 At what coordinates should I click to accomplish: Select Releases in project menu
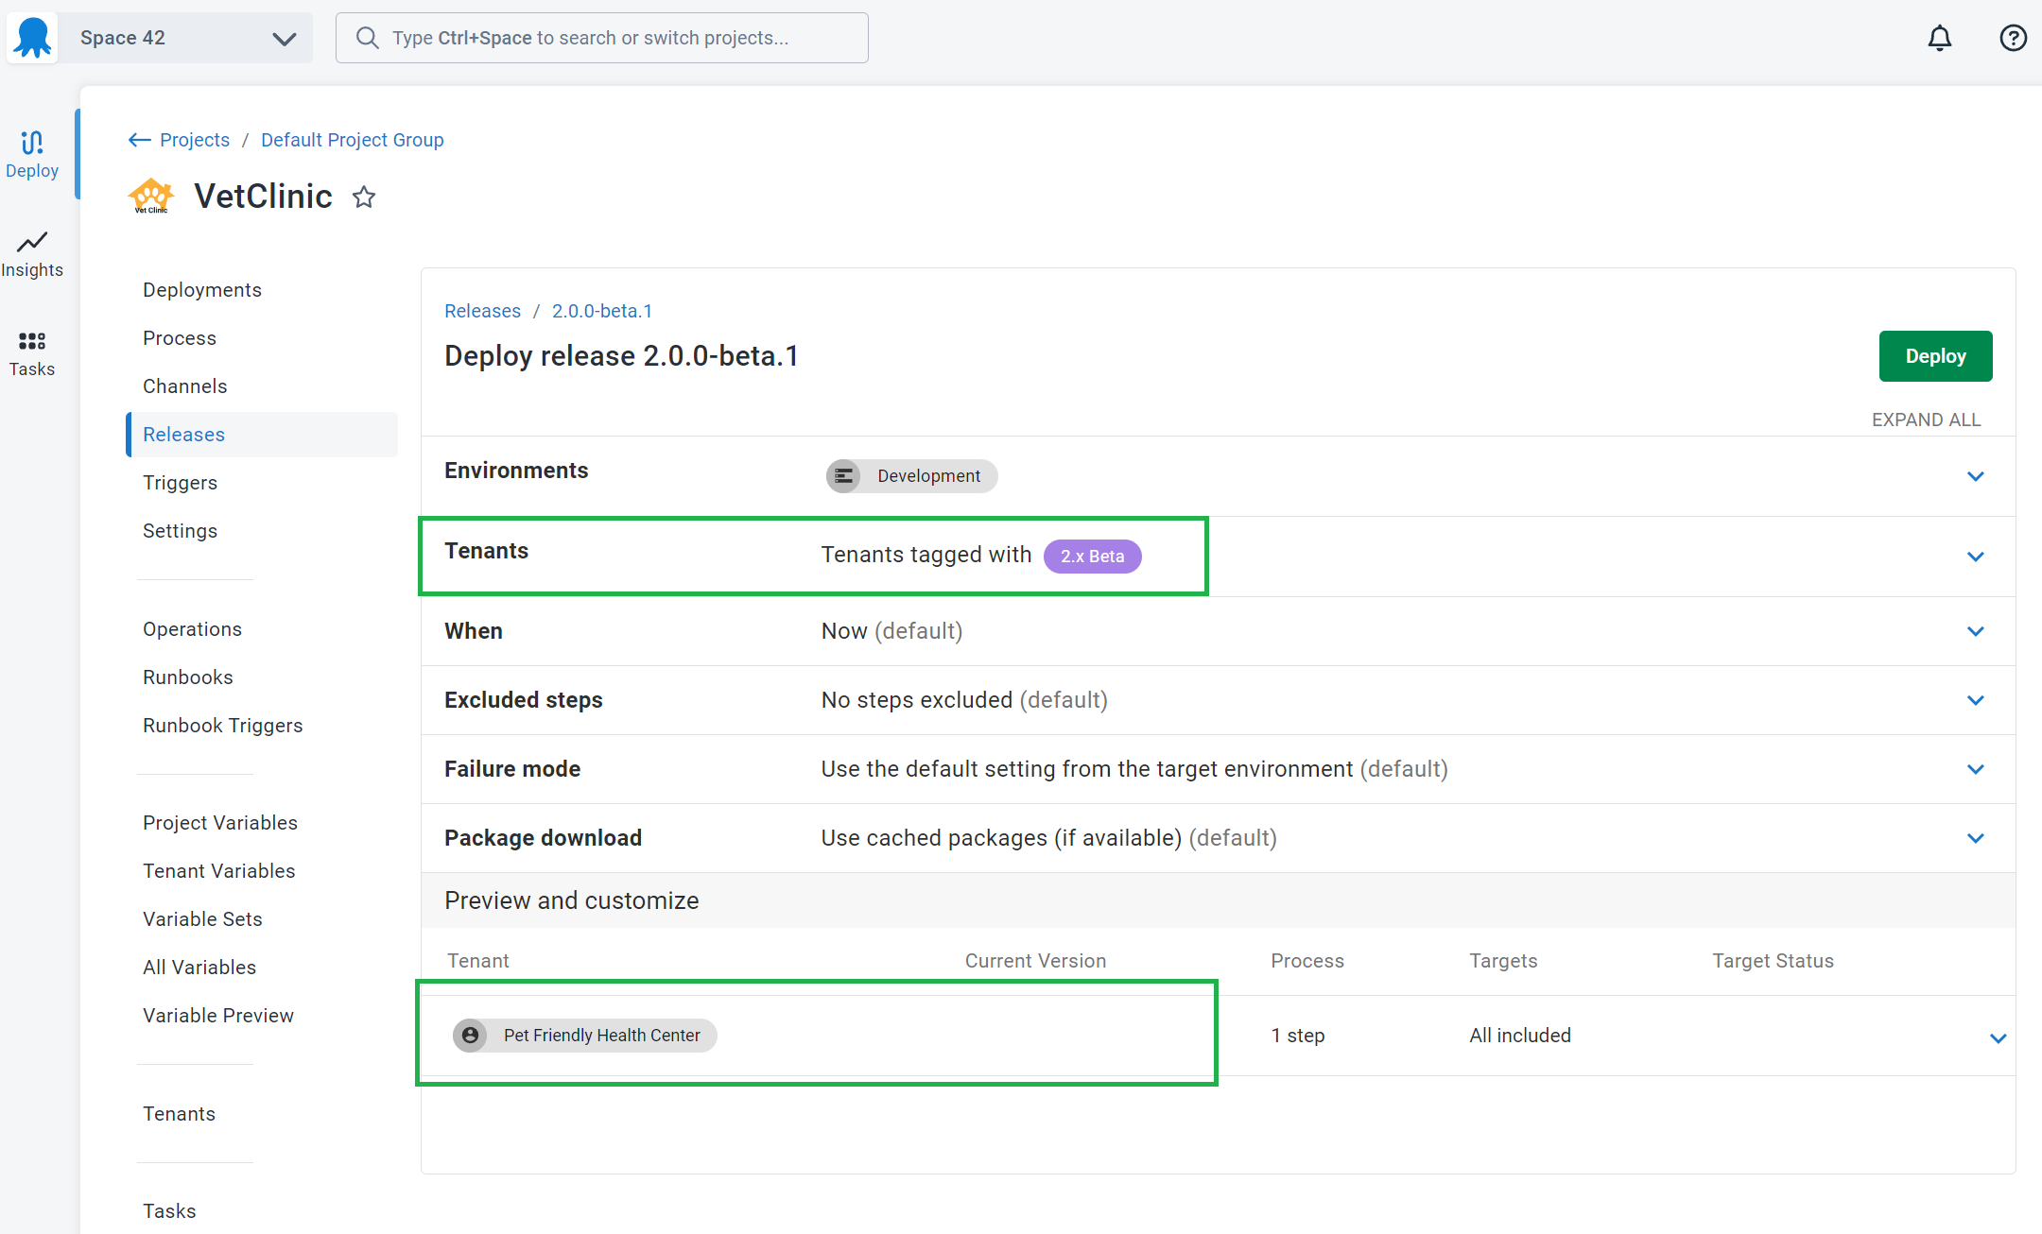(x=263, y=435)
